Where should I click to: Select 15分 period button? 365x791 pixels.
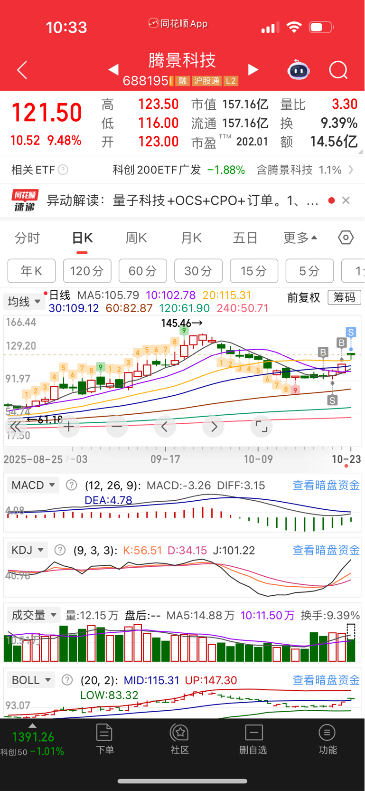(254, 271)
